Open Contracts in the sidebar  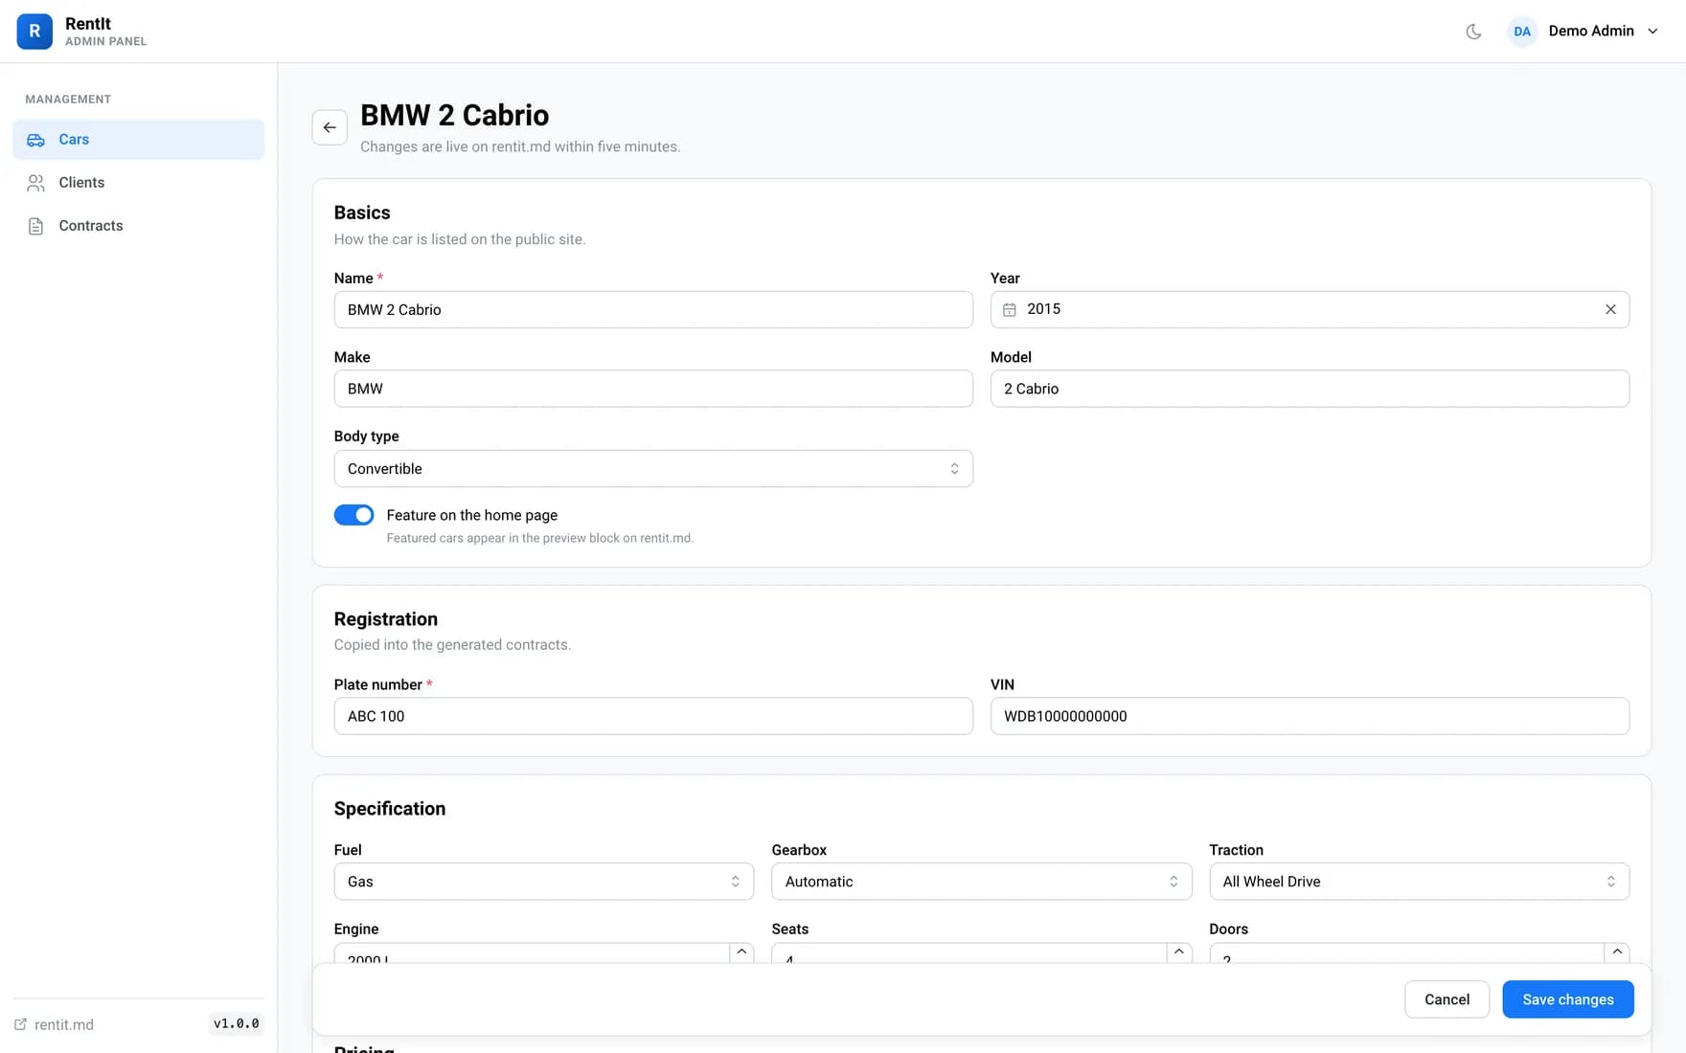pos(139,226)
